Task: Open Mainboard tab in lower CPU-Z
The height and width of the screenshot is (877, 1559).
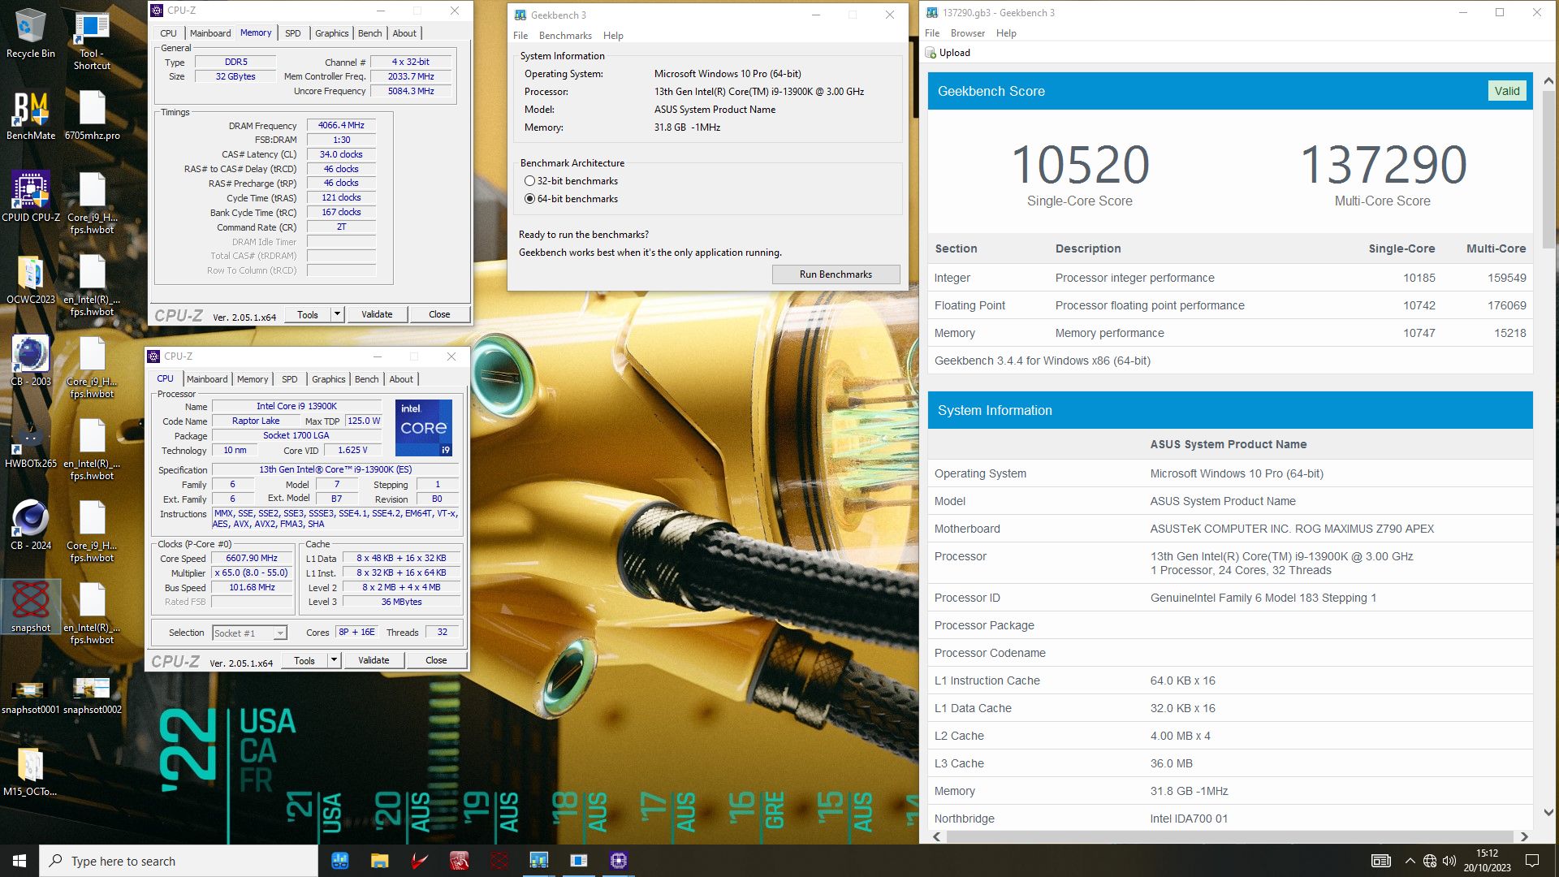Action: (x=207, y=379)
